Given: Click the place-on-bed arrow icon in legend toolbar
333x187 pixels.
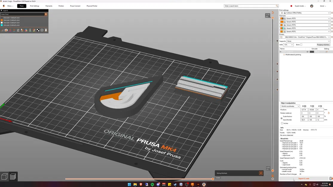Looking at the screenshot, I should click(x=46, y=30).
